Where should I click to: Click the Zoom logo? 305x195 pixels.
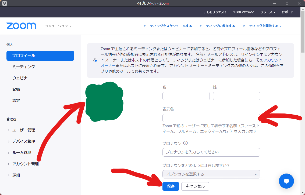21,26
